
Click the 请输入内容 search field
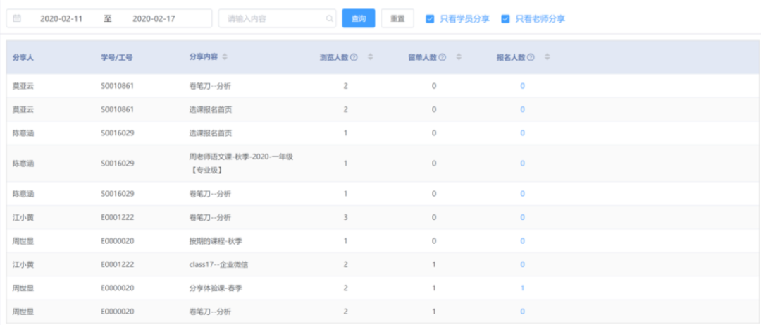(x=273, y=19)
